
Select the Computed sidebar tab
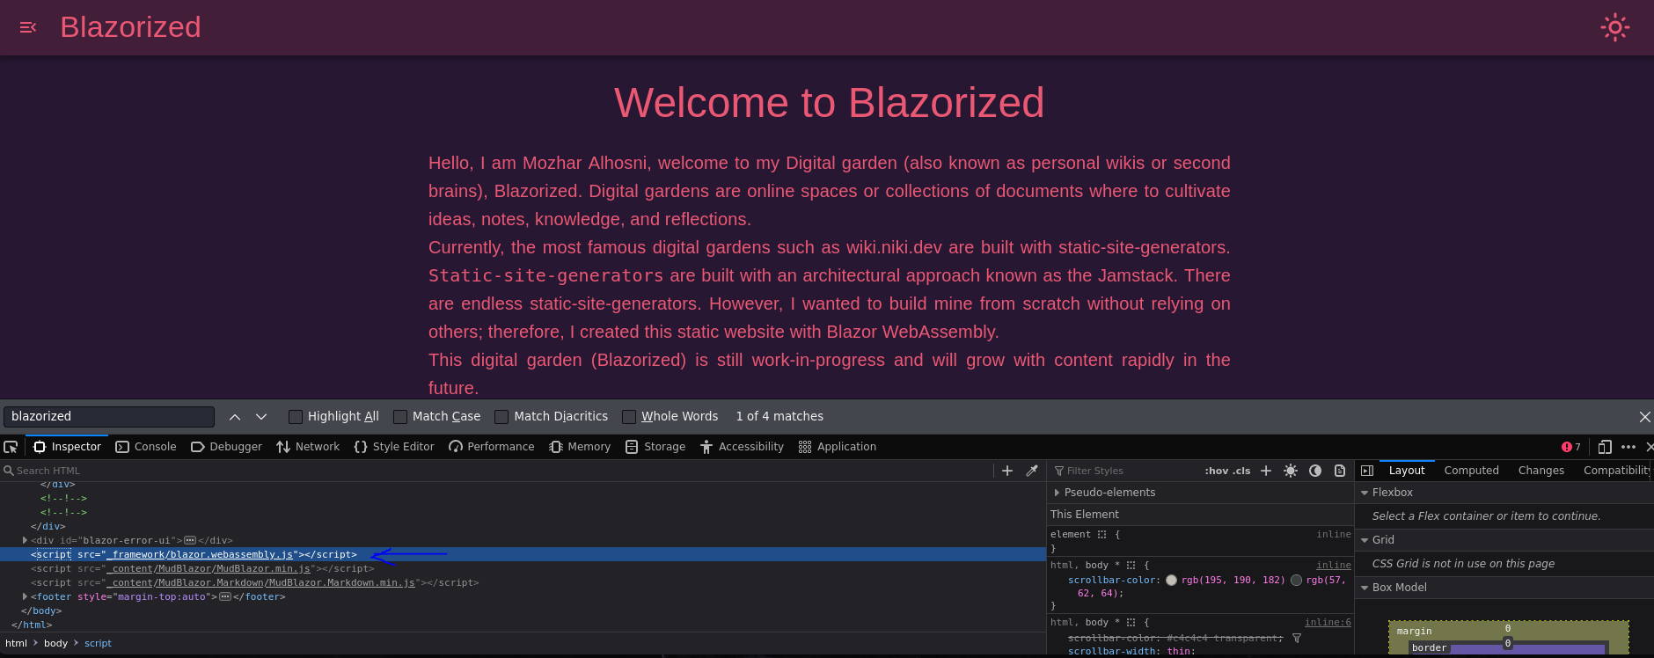tap(1471, 471)
